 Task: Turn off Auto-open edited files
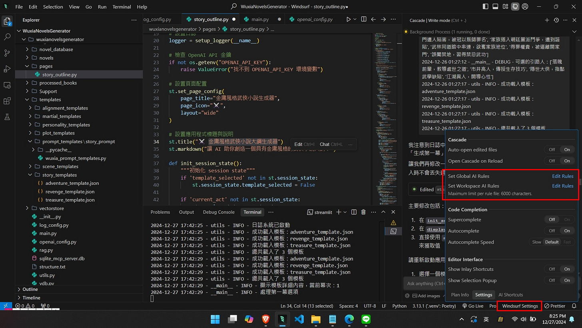click(x=552, y=150)
